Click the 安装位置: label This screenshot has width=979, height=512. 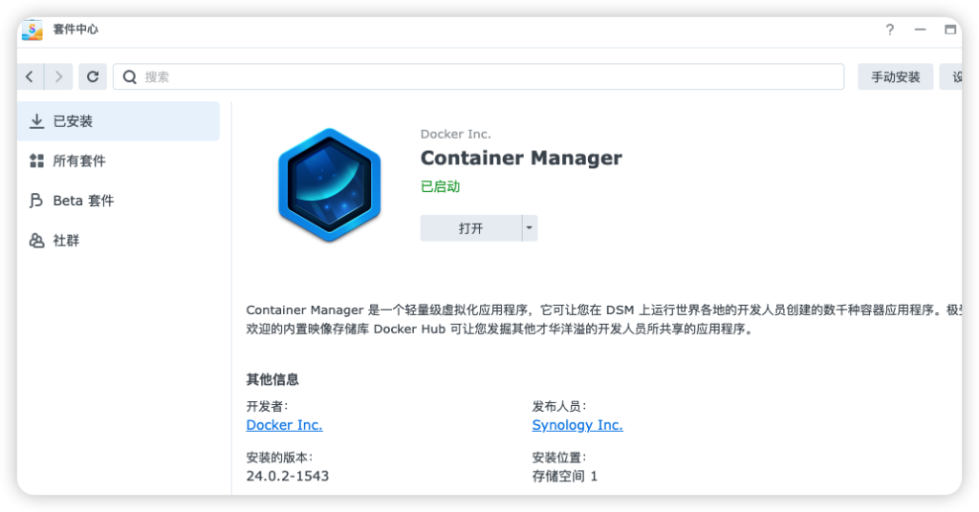559,458
